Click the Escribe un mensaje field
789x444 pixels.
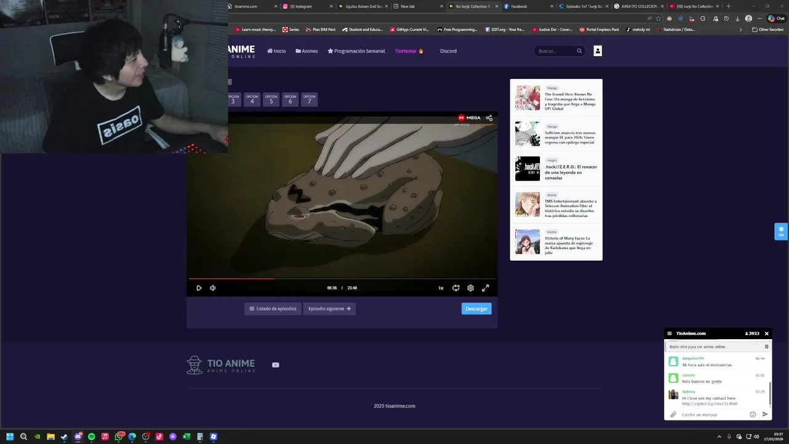coord(713,414)
